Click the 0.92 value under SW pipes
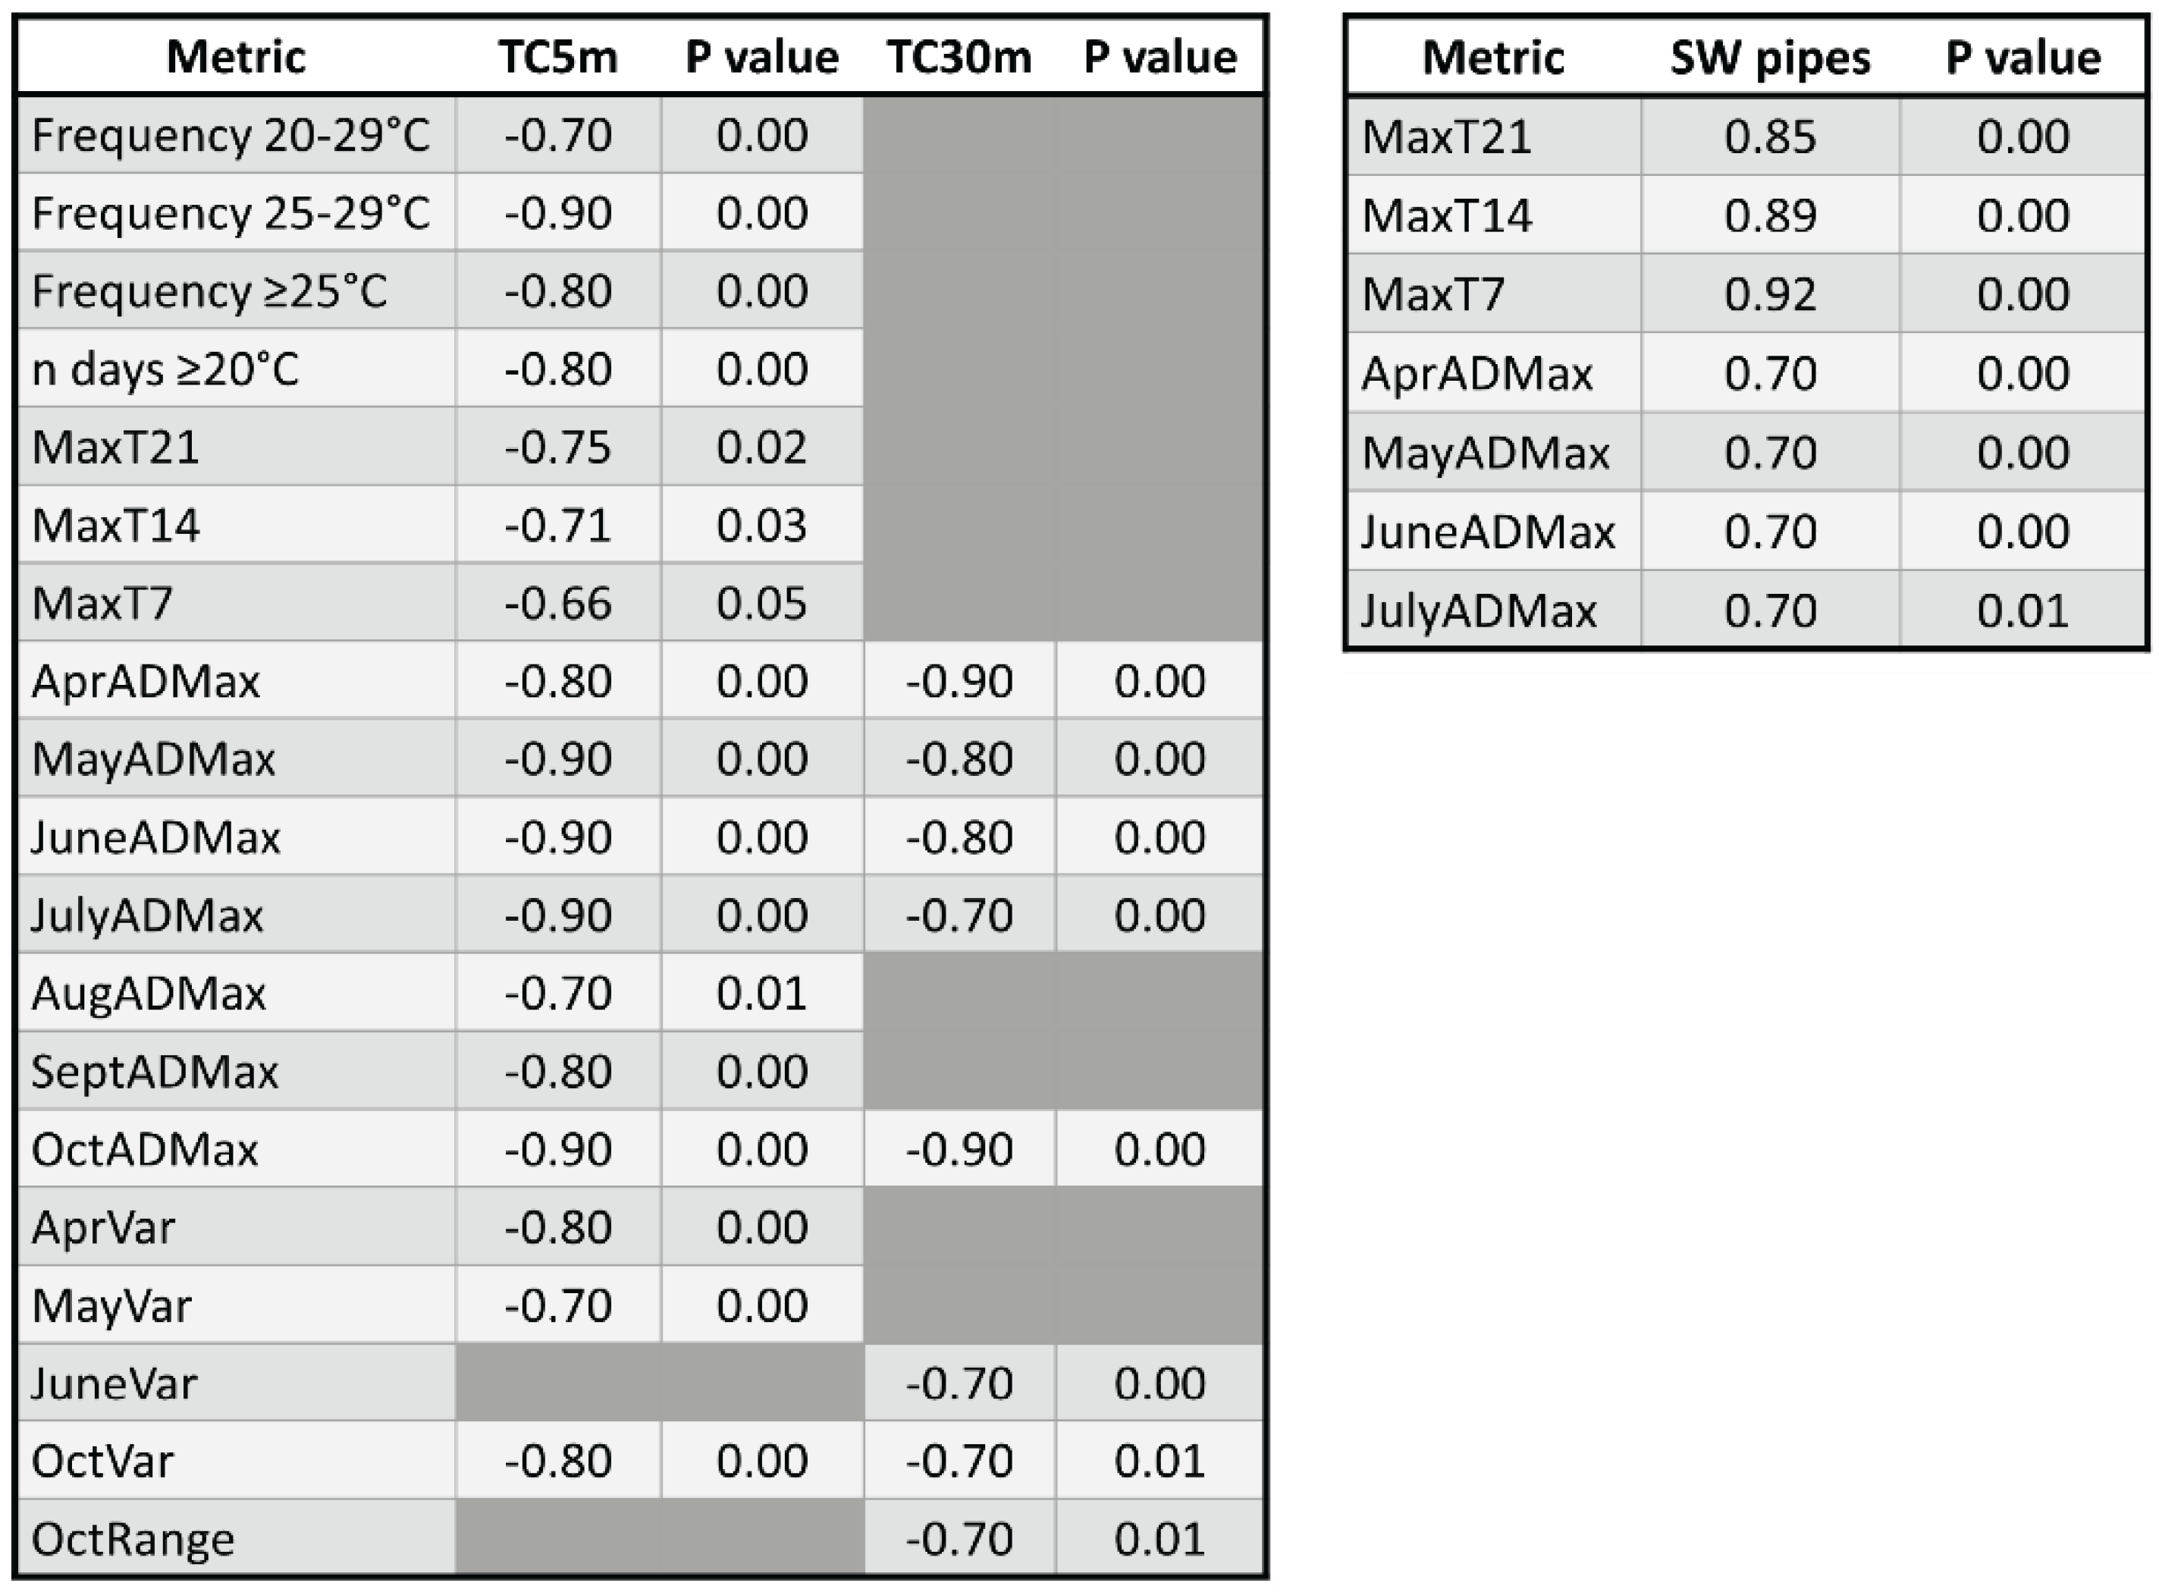This screenshot has height=1592, width=2159. tap(1770, 294)
